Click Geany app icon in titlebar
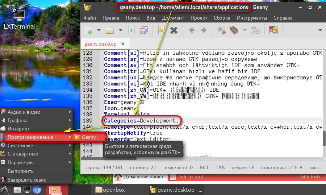The image size is (326, 195). tap(87, 7)
